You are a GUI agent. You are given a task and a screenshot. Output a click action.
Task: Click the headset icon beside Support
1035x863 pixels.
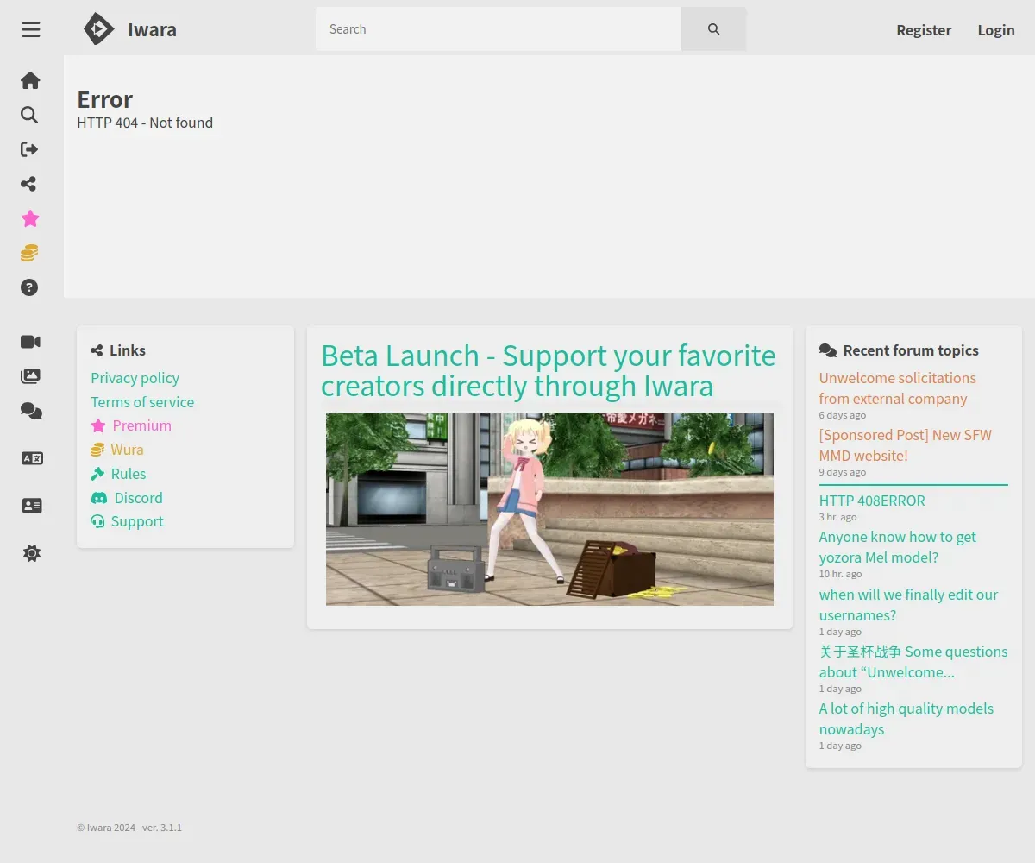[97, 521]
